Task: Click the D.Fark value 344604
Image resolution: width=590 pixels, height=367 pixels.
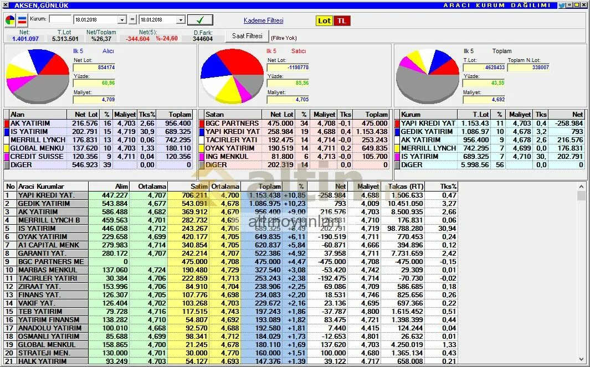Action: [x=203, y=39]
